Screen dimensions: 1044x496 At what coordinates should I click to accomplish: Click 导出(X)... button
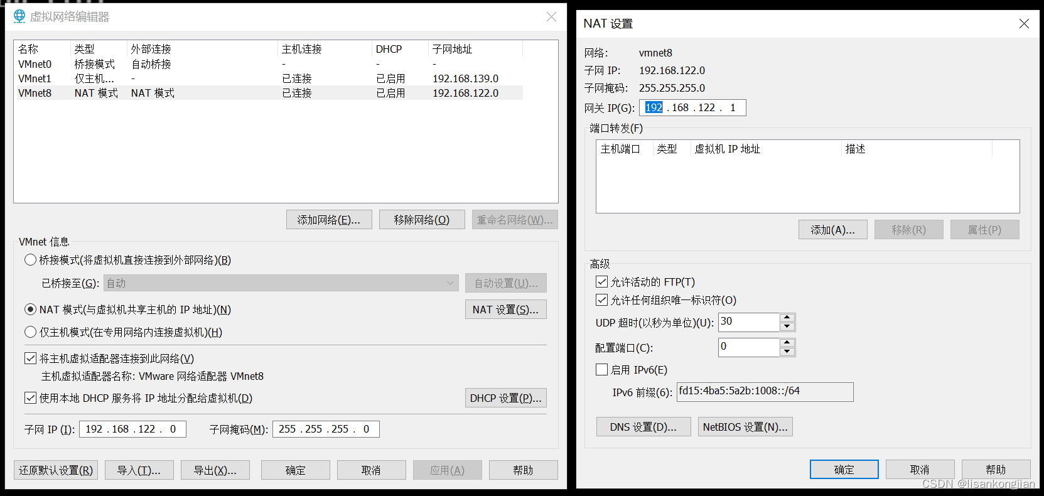click(x=215, y=470)
